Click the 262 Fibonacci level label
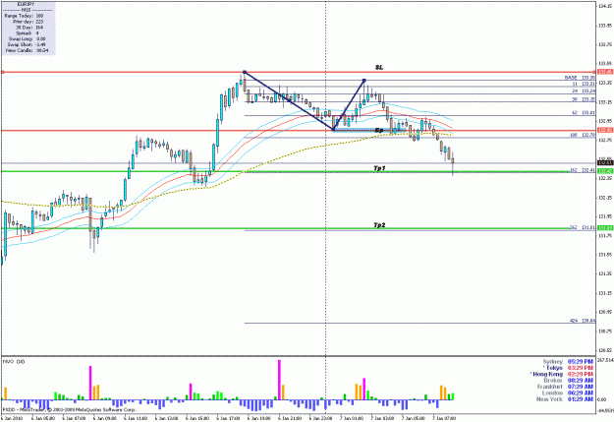Viewport: 614px width, 422px height. [x=583, y=227]
